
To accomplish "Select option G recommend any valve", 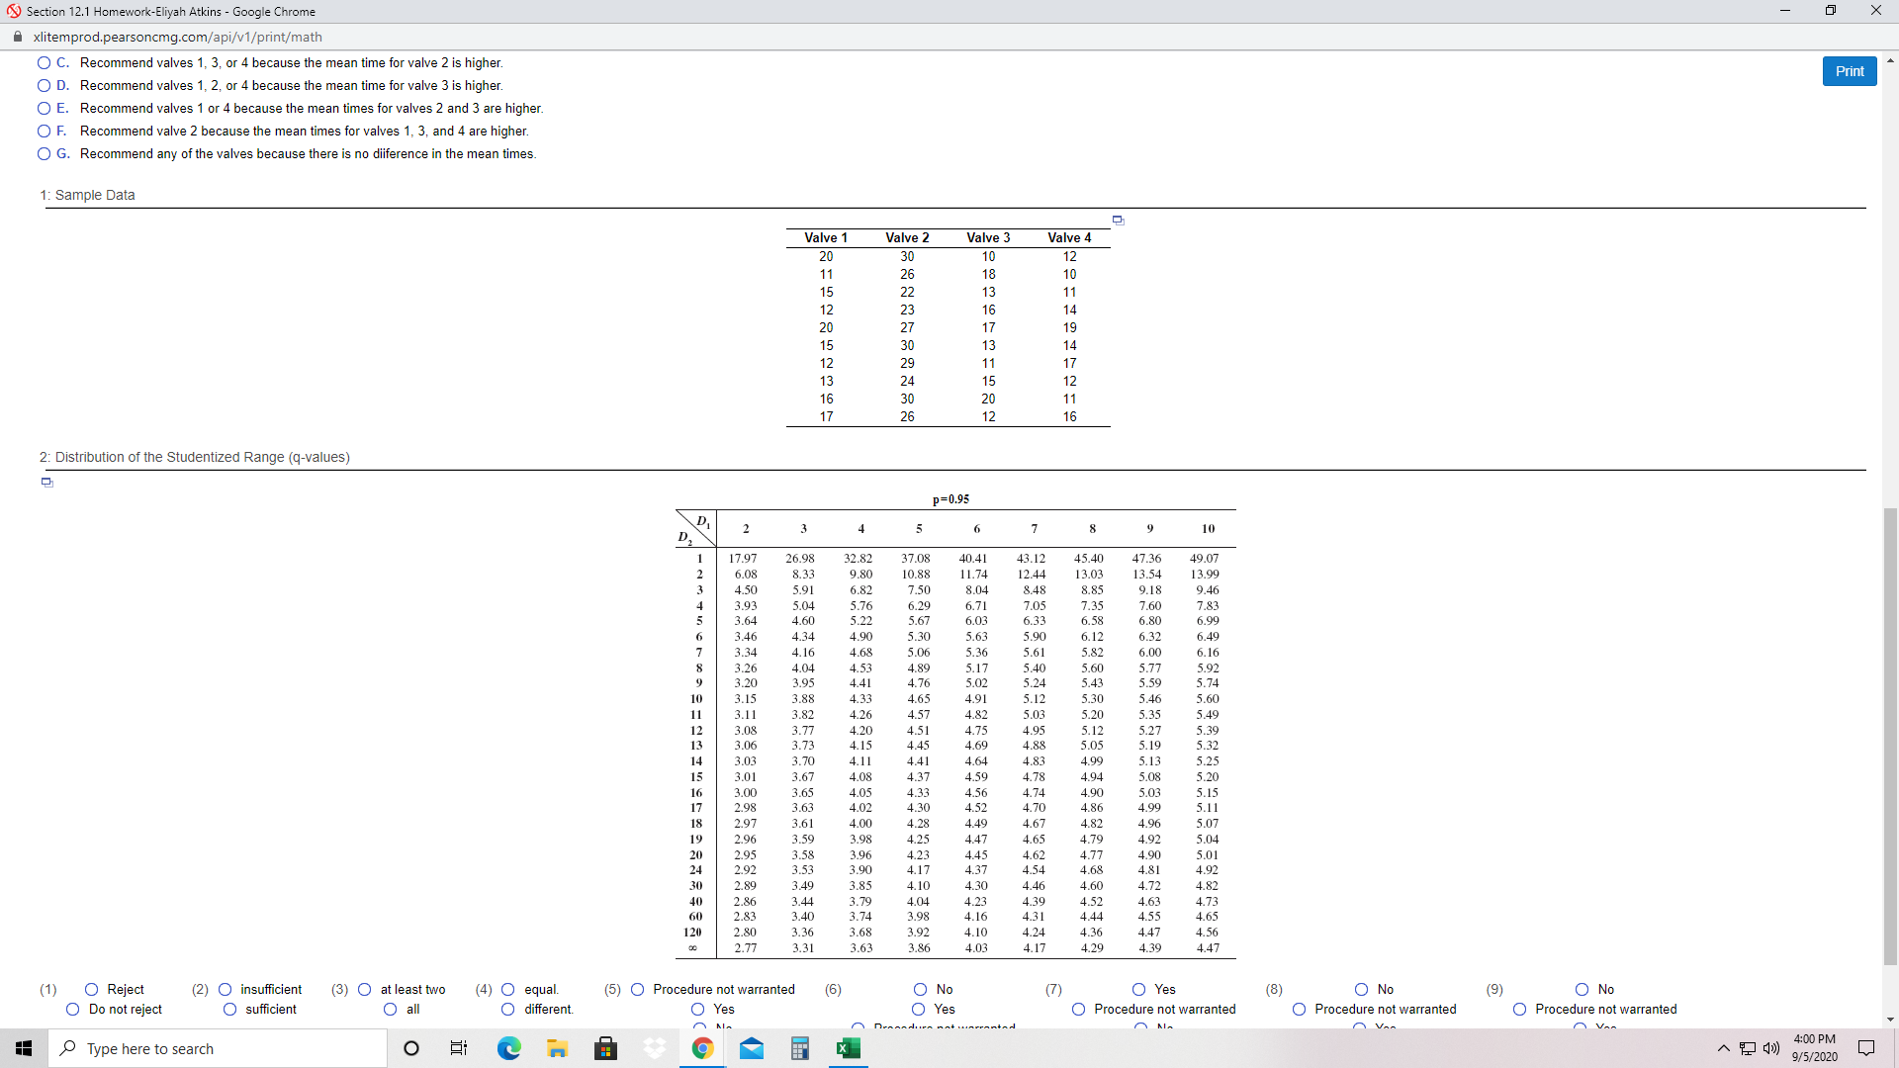I will coord(44,153).
